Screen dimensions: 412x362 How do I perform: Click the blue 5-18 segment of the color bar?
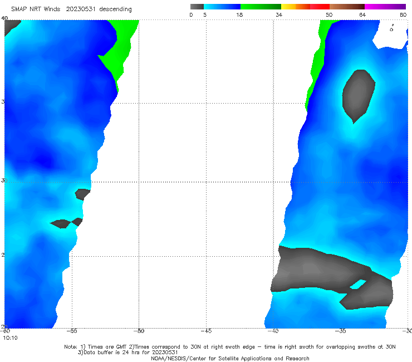[222, 7]
